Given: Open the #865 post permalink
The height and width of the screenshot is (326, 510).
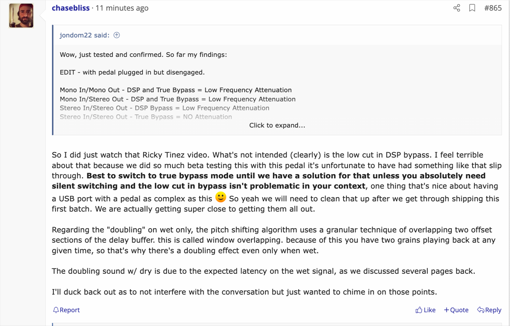Looking at the screenshot, I should (493, 8).
